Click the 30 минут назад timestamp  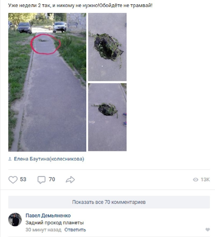tap(43, 230)
